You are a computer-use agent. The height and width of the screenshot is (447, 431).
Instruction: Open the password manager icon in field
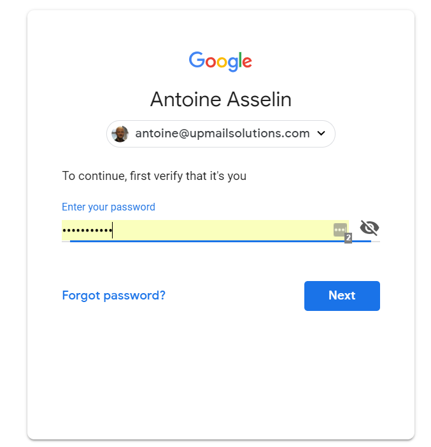tap(339, 230)
